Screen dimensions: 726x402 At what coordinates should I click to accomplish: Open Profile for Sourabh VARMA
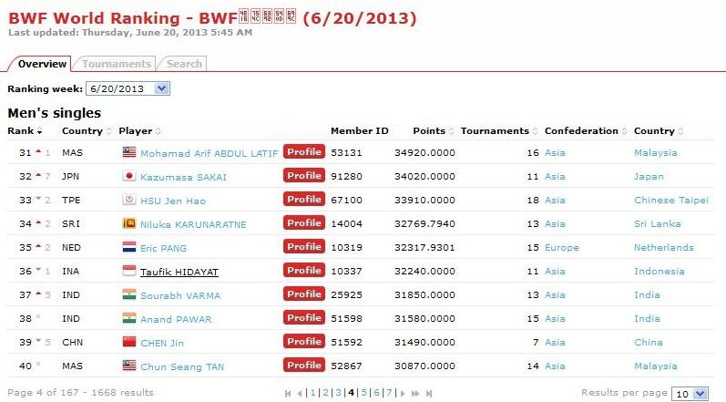pos(304,294)
